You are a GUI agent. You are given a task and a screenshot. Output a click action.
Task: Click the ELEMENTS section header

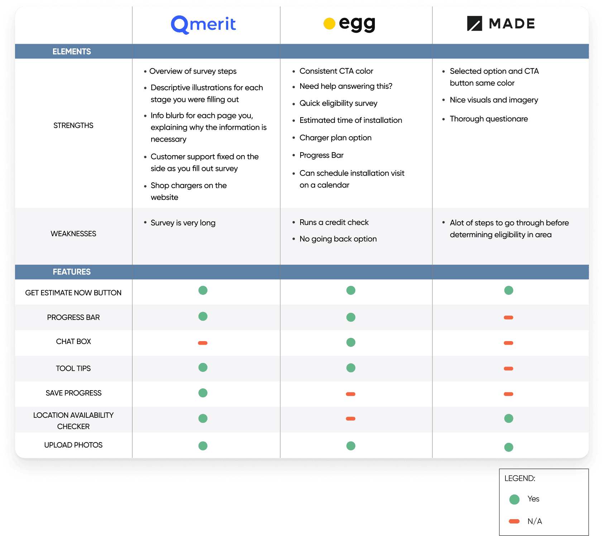(72, 52)
